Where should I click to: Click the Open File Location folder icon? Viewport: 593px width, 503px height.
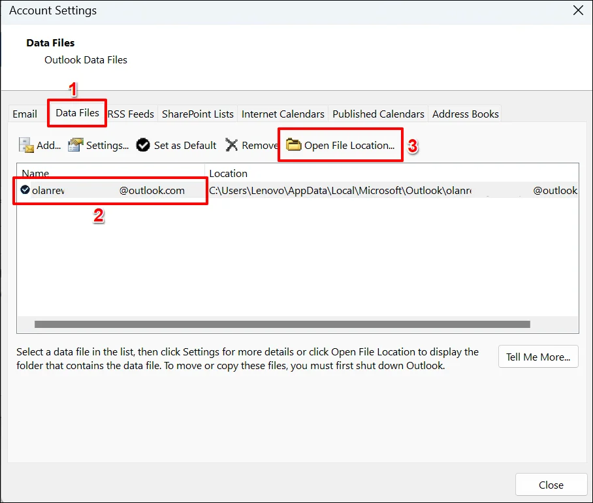point(293,145)
